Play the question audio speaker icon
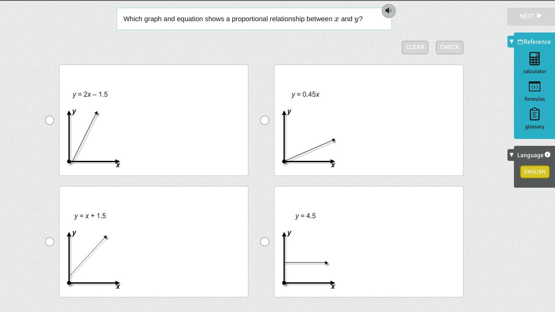The image size is (555, 312). tap(389, 11)
